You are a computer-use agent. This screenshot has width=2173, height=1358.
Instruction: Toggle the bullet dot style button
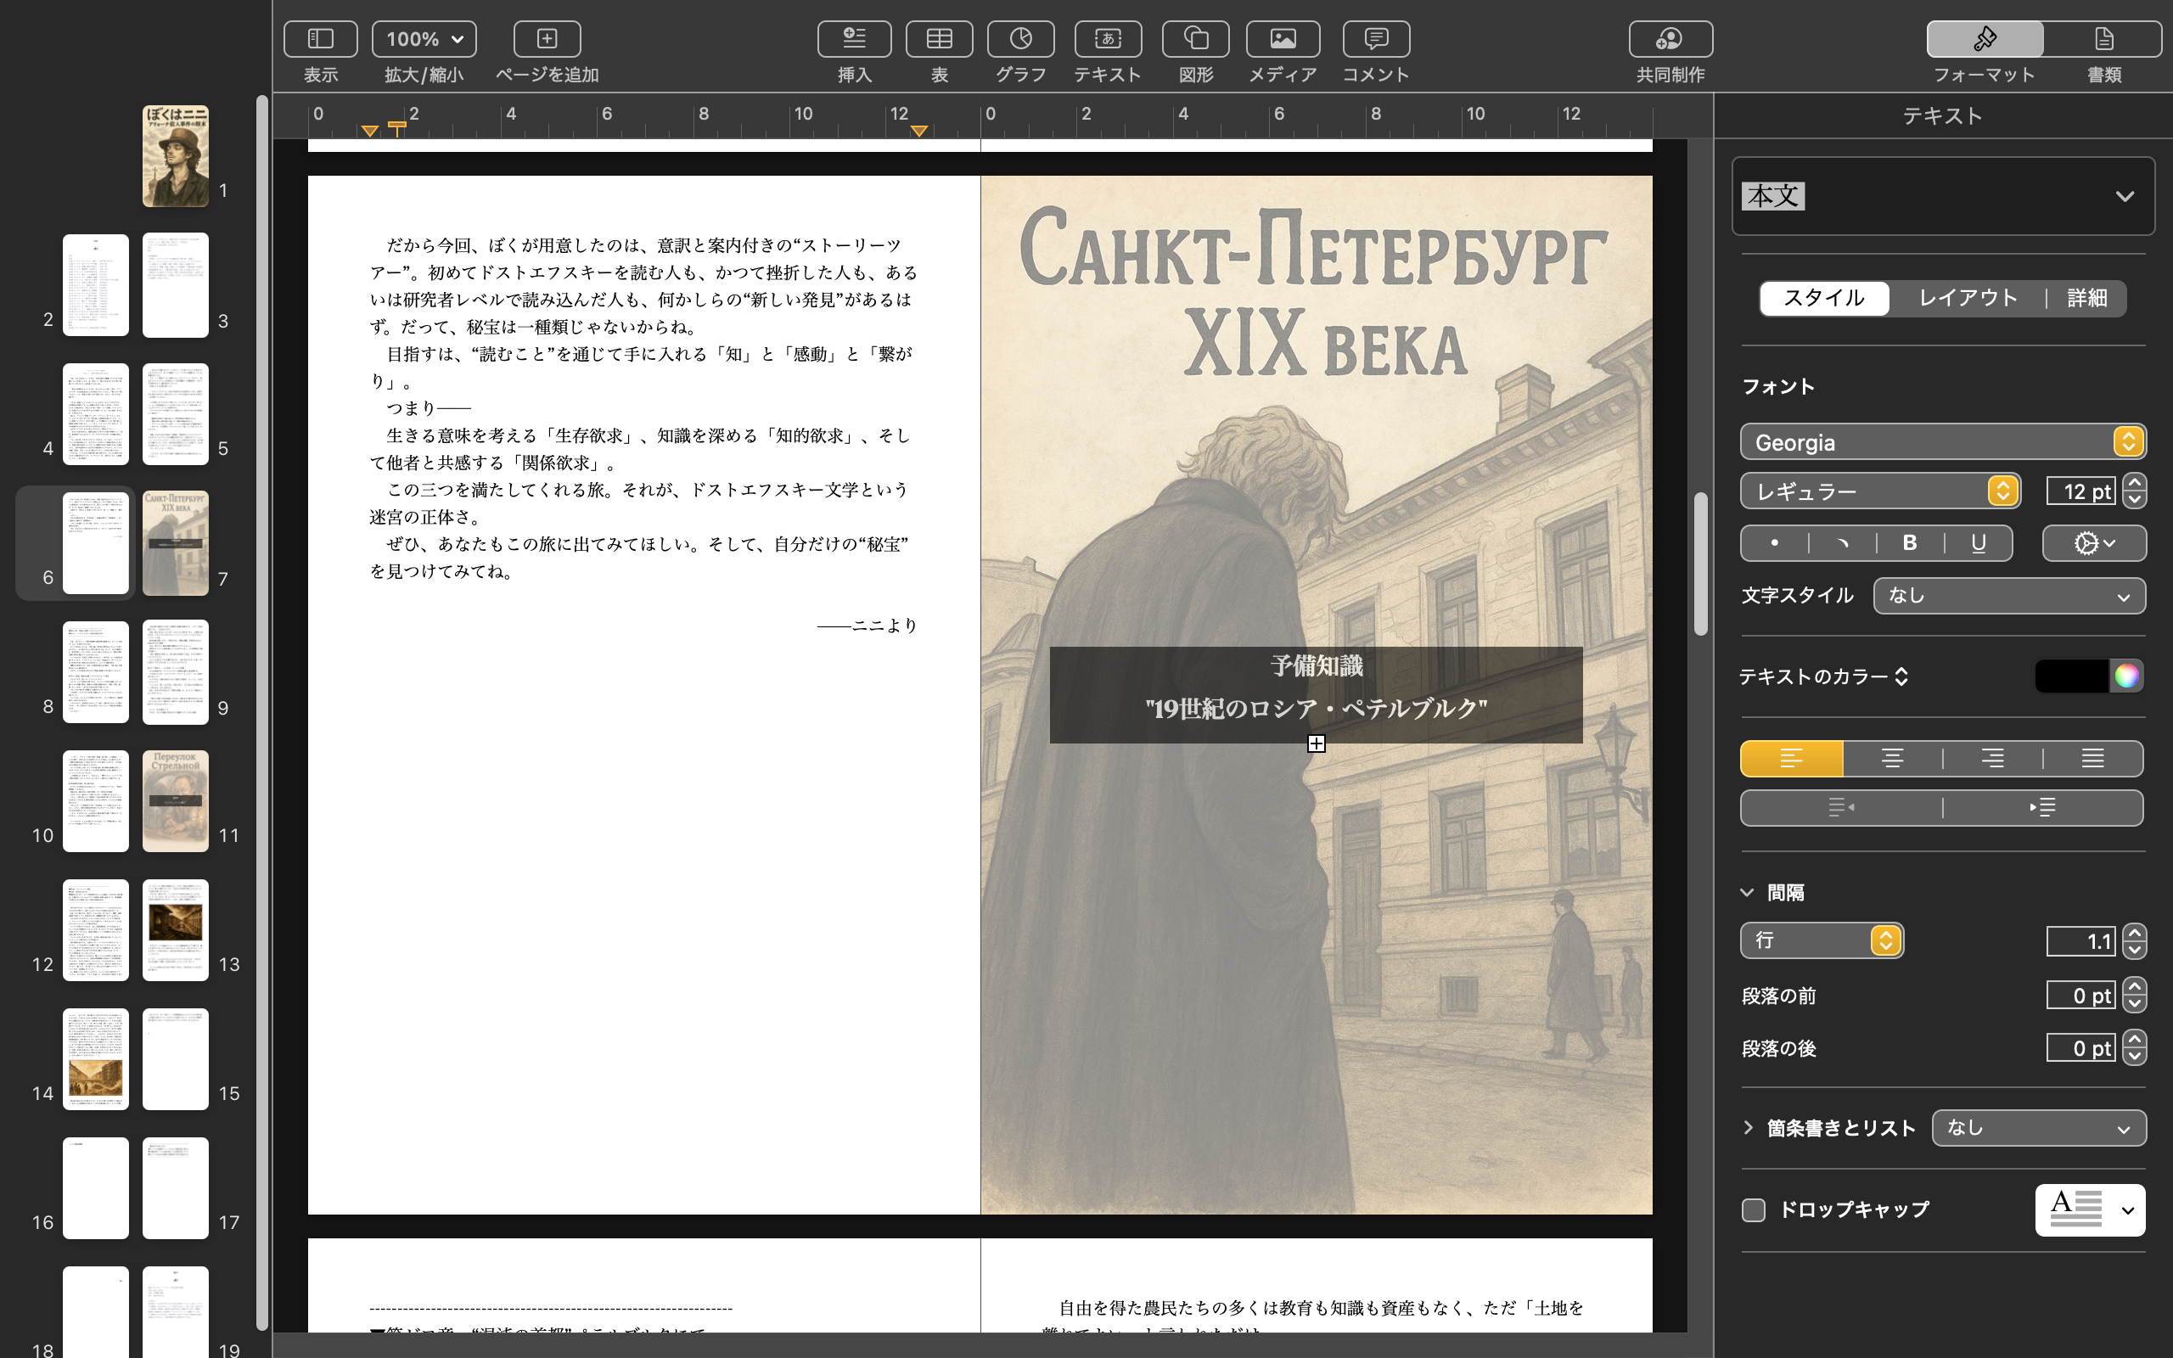pos(1774,543)
